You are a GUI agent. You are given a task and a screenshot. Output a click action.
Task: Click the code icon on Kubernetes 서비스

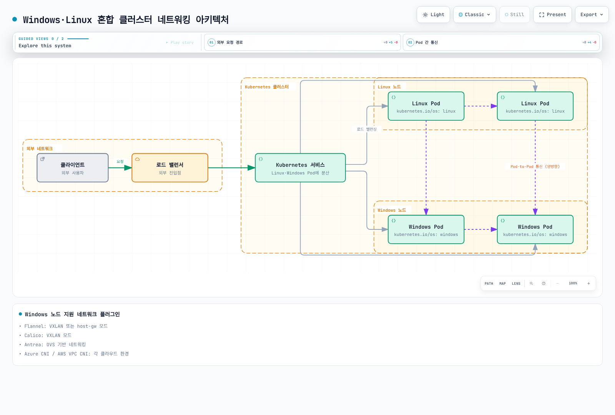click(x=261, y=159)
